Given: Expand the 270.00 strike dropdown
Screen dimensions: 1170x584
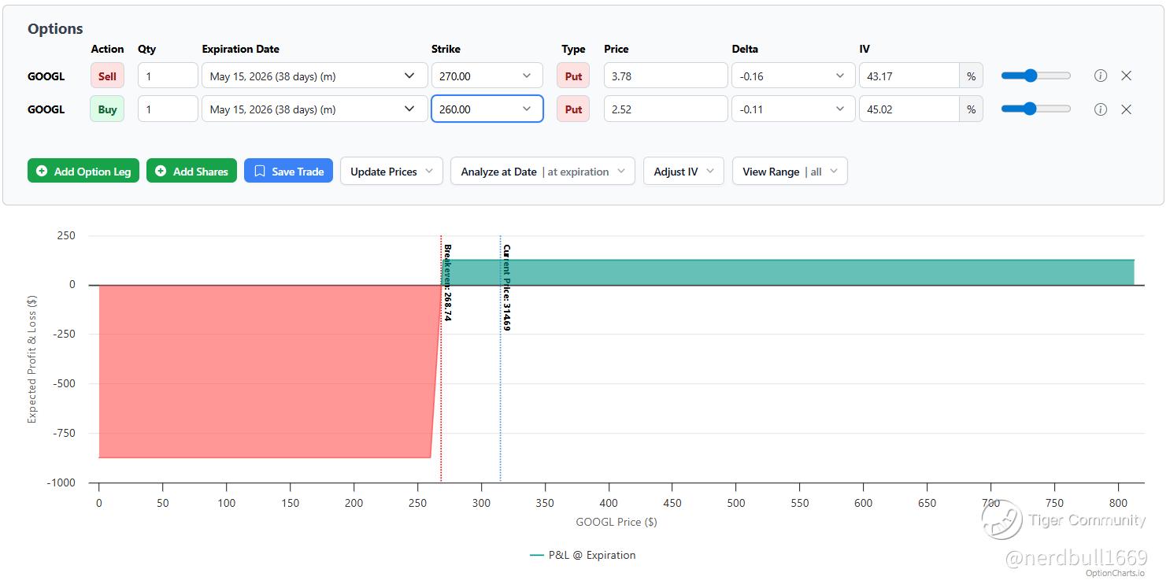Looking at the screenshot, I should pos(487,76).
